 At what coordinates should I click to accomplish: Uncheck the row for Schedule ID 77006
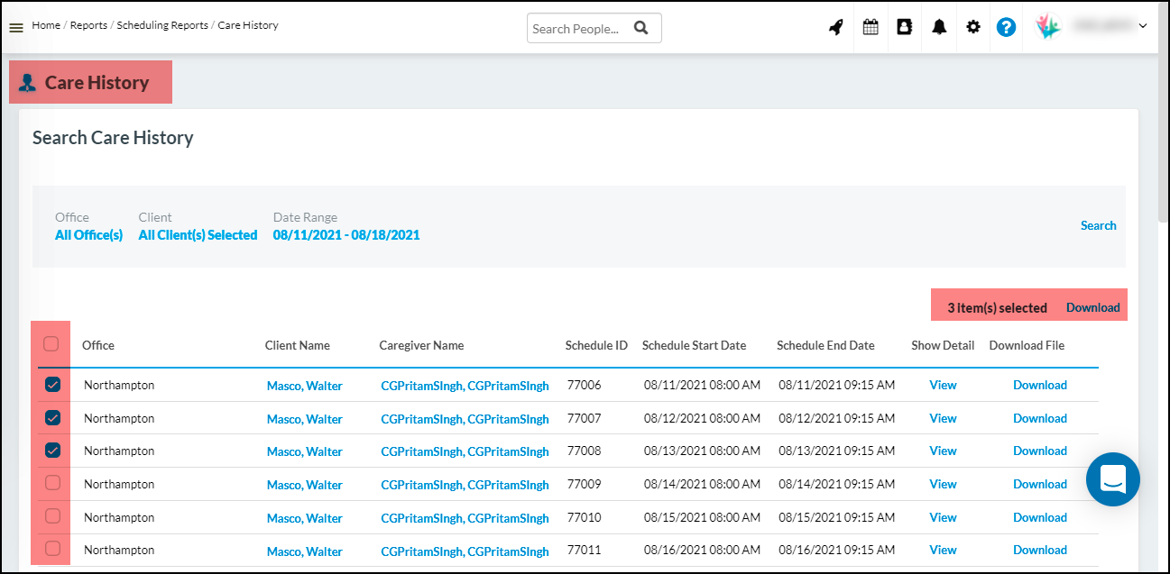[x=52, y=385]
